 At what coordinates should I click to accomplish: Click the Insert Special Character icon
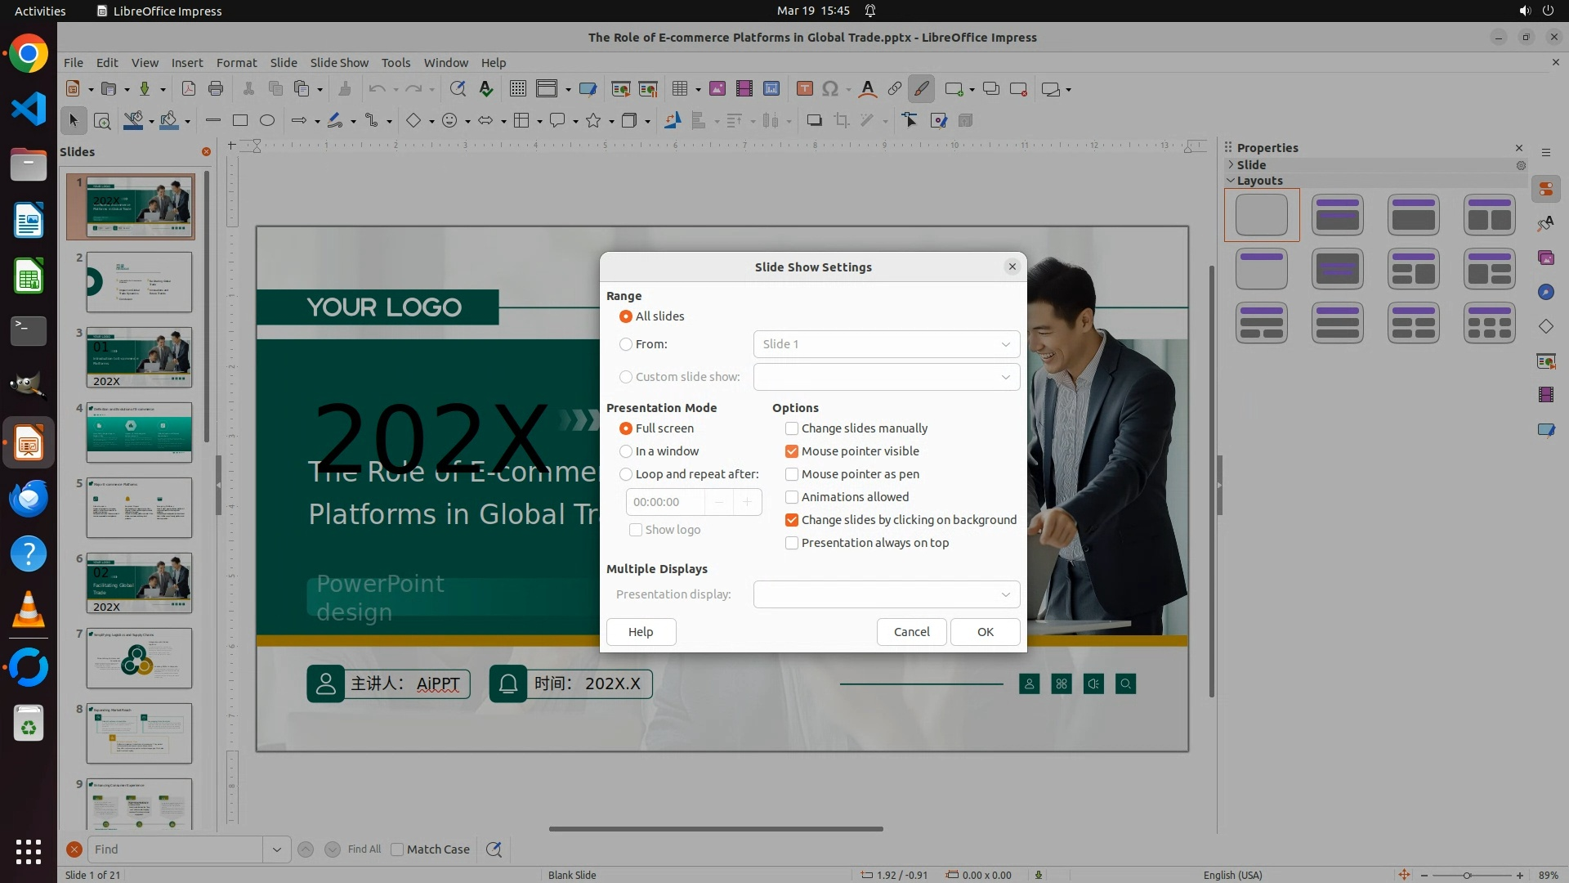pos(830,88)
